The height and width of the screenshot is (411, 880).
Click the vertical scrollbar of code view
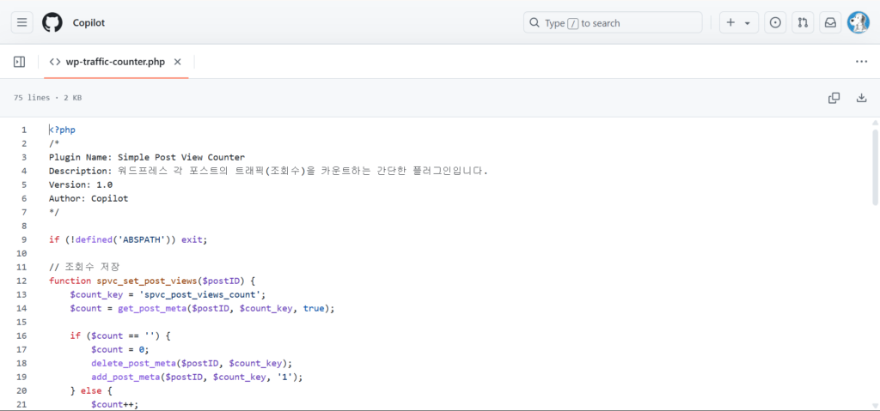[x=875, y=166]
